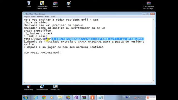Open WinRAR books icon in taskbar
The height and width of the screenshot is (100, 178).
coord(84,97)
